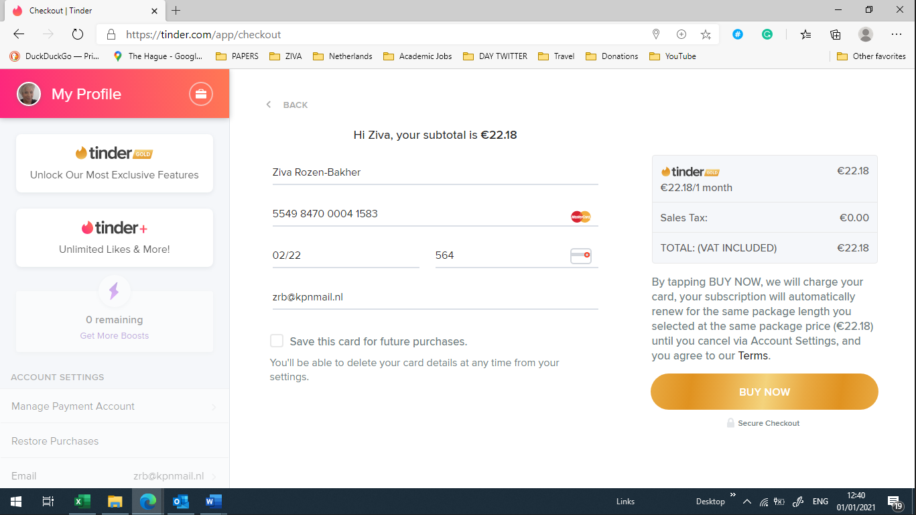Click the purple Boost lightning icon
The image size is (916, 515).
pyautogui.click(x=114, y=290)
